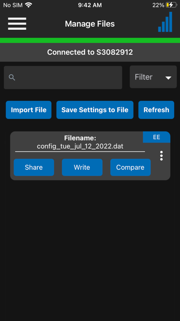
Task: Select the config_tue_jul_12_2022.dat filename
Action: 80,146
